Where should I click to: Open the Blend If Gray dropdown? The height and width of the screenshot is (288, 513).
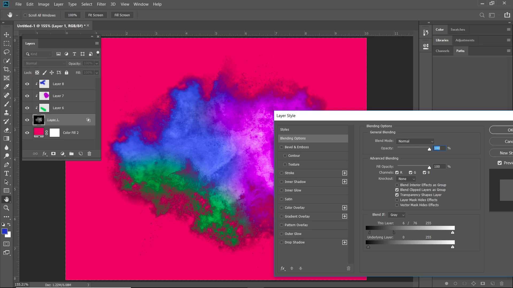397,215
